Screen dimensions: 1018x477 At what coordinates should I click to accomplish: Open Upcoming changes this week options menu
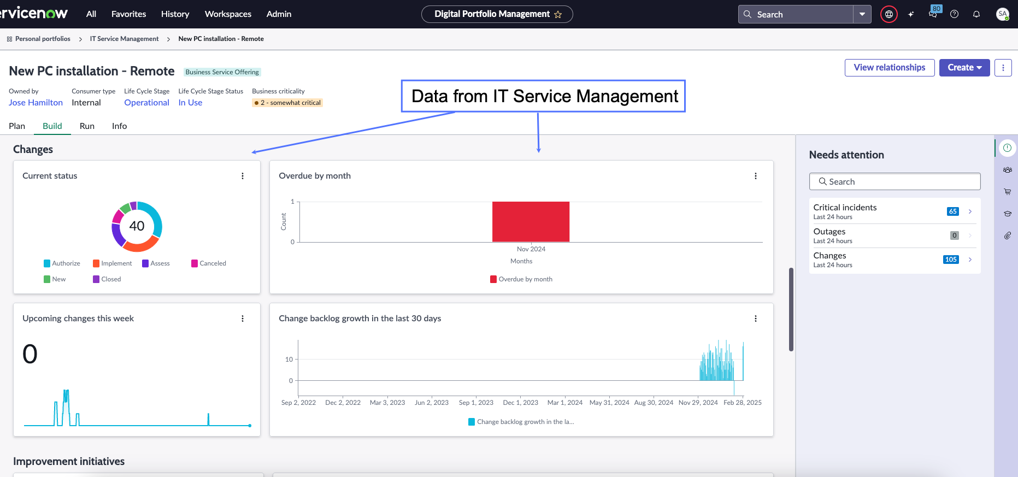coord(243,319)
